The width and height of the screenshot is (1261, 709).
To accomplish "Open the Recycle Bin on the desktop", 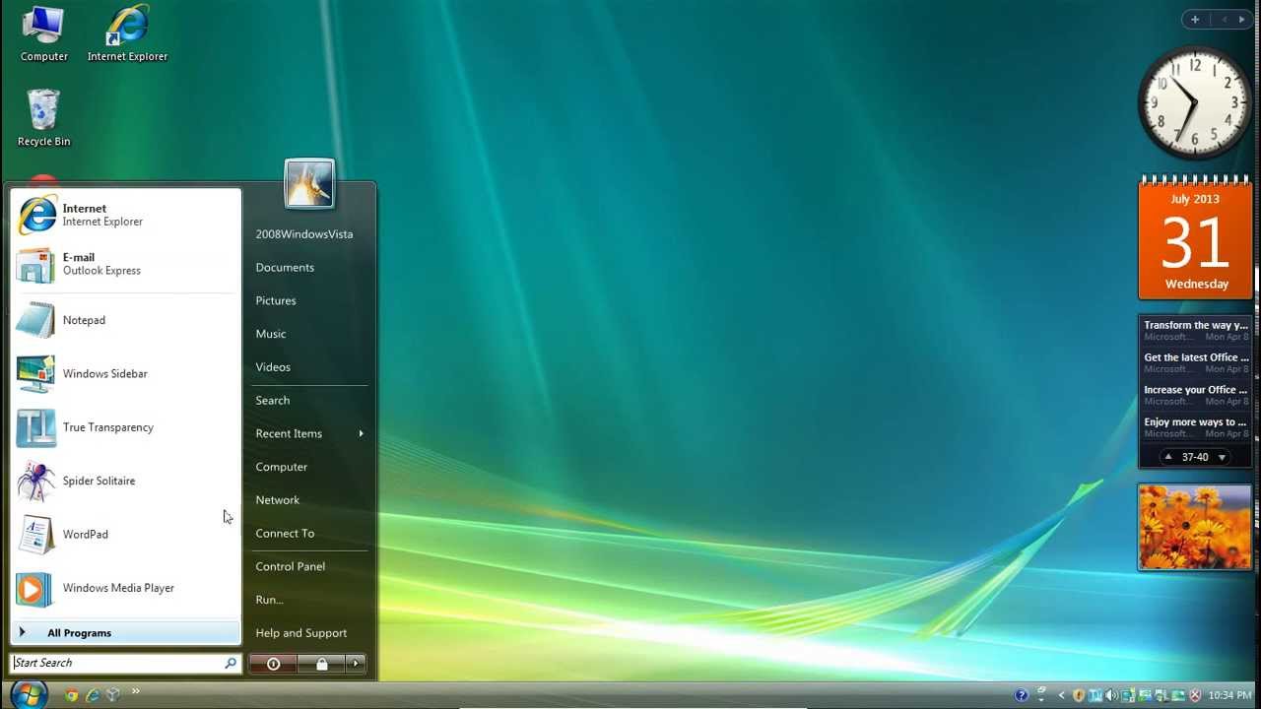I will (43, 118).
